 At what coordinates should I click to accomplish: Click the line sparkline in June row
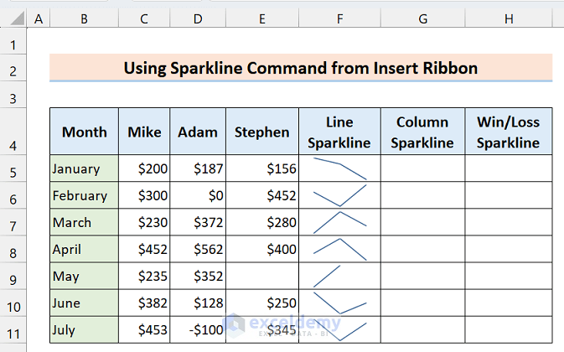339,303
